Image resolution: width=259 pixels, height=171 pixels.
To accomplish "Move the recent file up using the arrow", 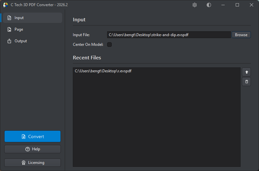I will pos(246,72).
